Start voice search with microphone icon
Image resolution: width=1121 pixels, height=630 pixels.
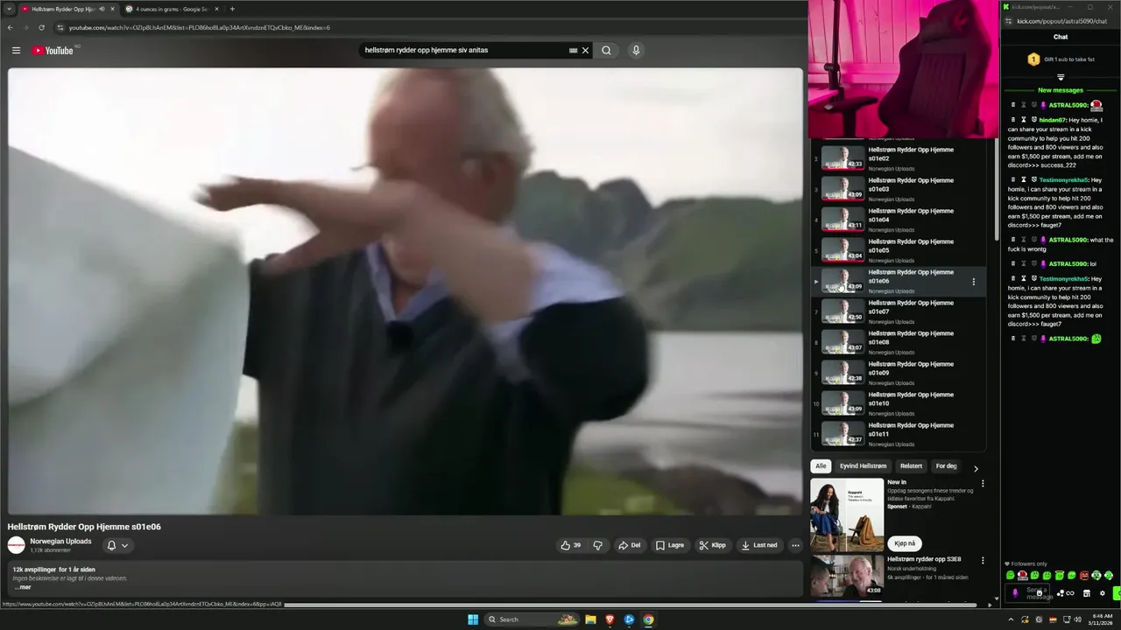[636, 50]
